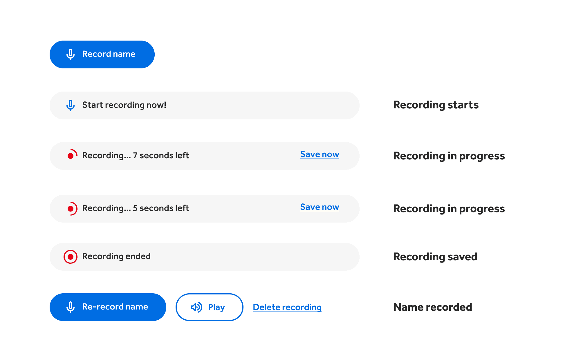Click Recording in progress label beside 5 seconds

(449, 209)
